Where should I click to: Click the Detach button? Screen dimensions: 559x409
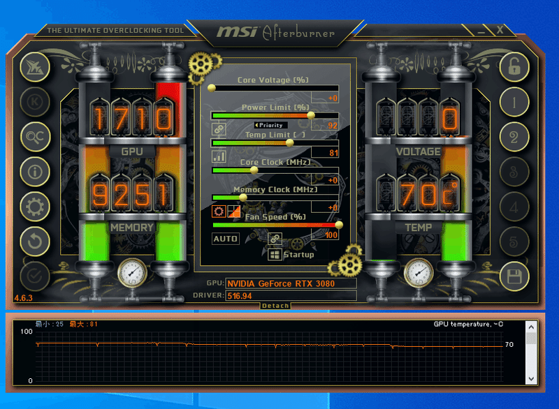click(275, 306)
